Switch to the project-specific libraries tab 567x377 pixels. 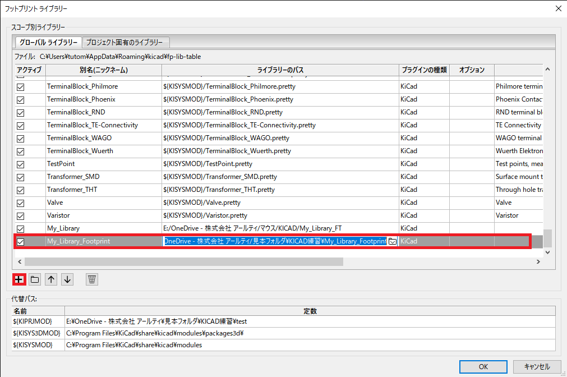click(125, 43)
